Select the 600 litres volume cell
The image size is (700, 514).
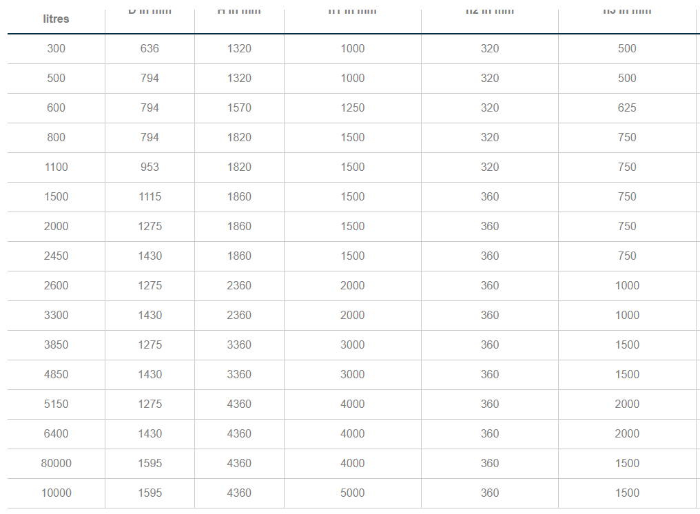[x=56, y=107]
